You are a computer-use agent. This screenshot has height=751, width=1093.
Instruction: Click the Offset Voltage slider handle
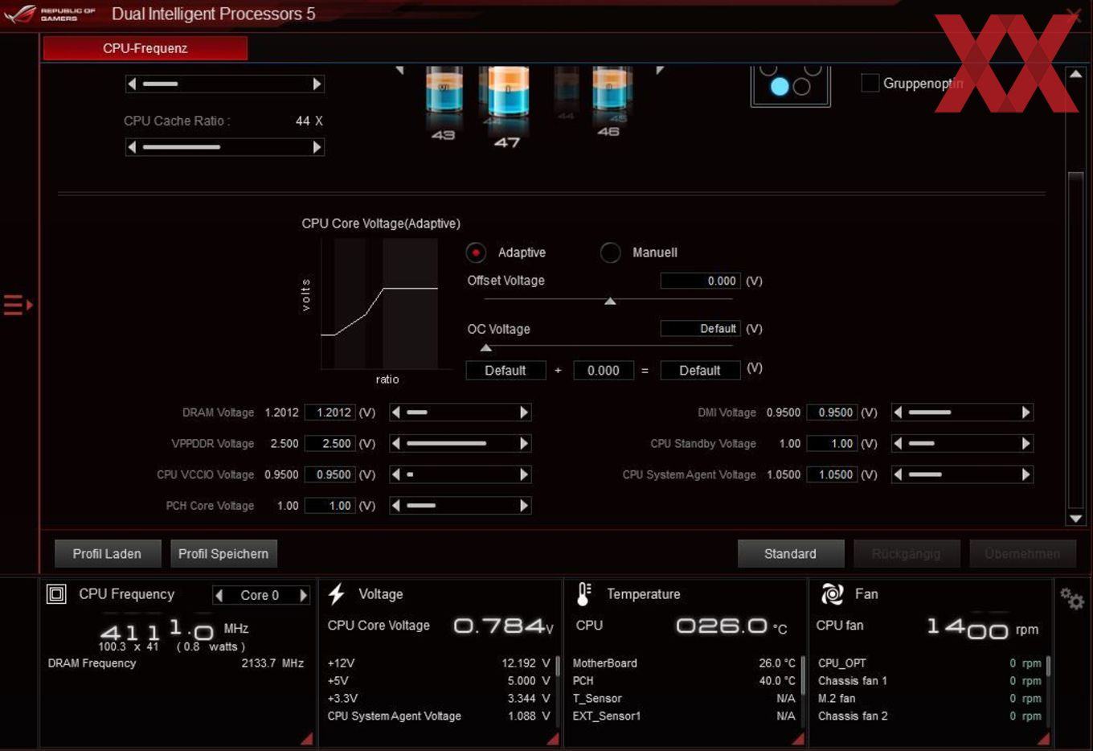[x=610, y=301]
